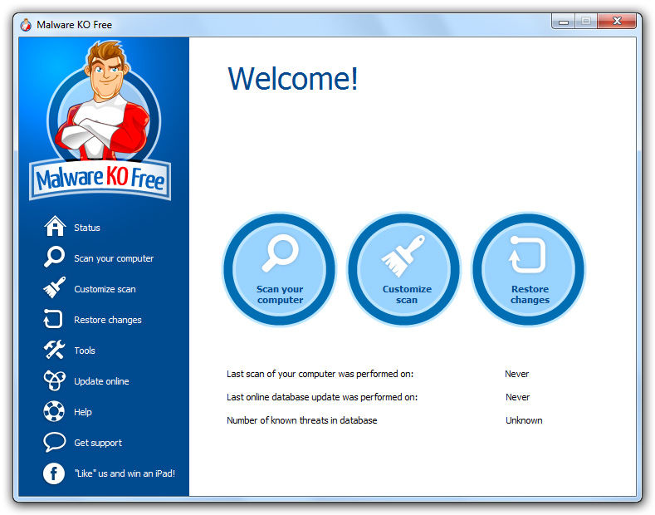Image resolution: width=655 pixels, height=515 pixels.
Task: Select Restore changes in sidebar menu
Action: [x=108, y=320]
